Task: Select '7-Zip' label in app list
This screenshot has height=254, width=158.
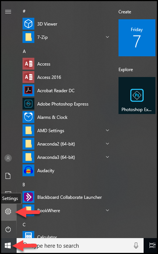Action: [42, 37]
